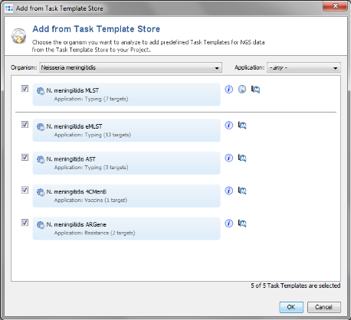Uncheck the N. meningitidis eMLST checkbox
Viewport: 351px width, 320px height.
(25, 125)
